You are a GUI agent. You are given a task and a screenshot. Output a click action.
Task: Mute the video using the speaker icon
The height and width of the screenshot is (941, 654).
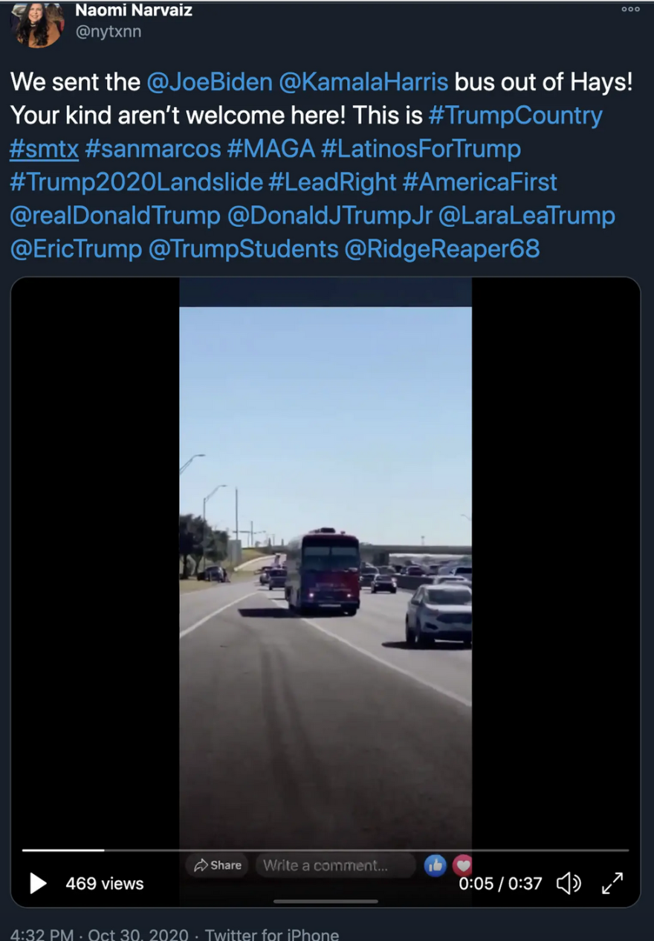click(x=569, y=883)
